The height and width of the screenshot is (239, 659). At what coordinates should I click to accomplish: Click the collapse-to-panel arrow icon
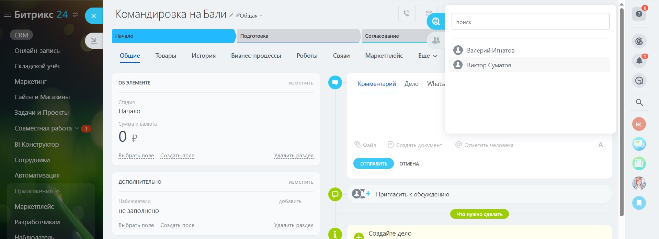click(94, 41)
